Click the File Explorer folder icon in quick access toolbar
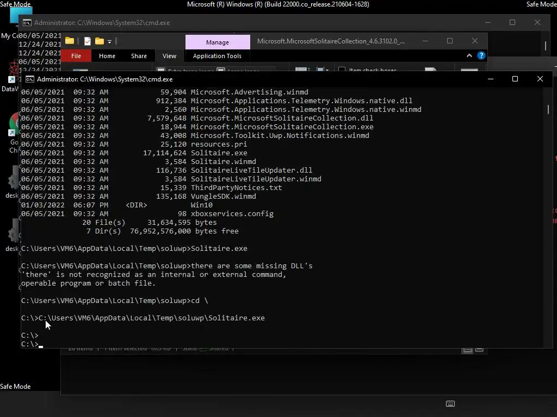The width and height of the screenshot is (557, 417). 70,41
